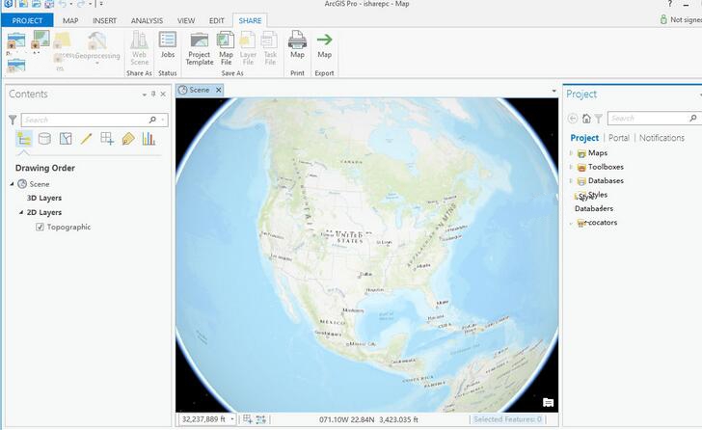
Task: Switch to the Portal tab
Action: click(618, 138)
